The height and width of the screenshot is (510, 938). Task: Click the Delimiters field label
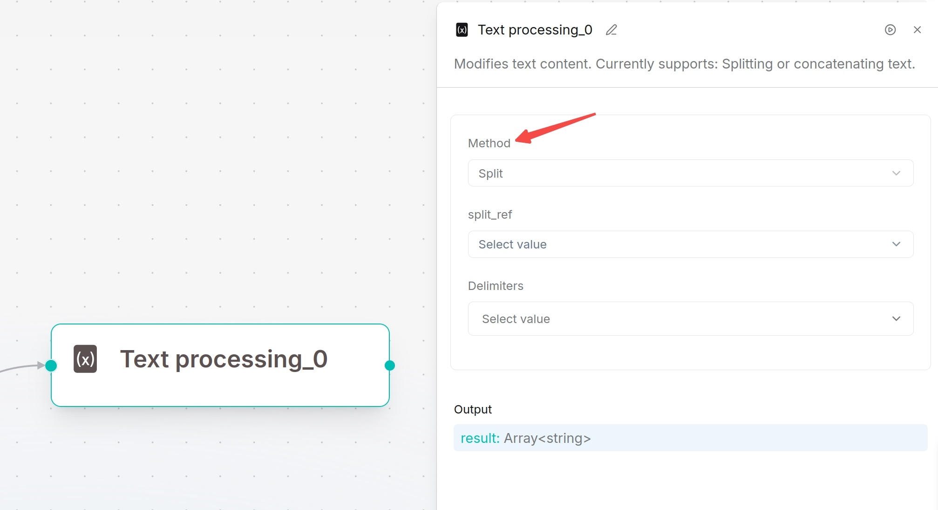[x=496, y=286]
